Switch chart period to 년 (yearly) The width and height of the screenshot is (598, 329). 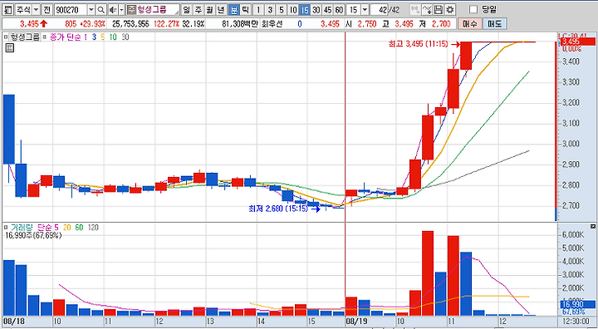pyautogui.click(x=221, y=9)
